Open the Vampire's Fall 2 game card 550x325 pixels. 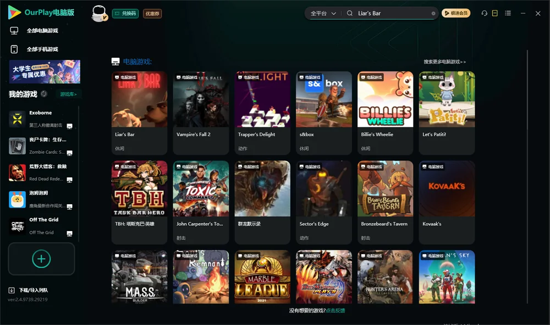(x=201, y=113)
